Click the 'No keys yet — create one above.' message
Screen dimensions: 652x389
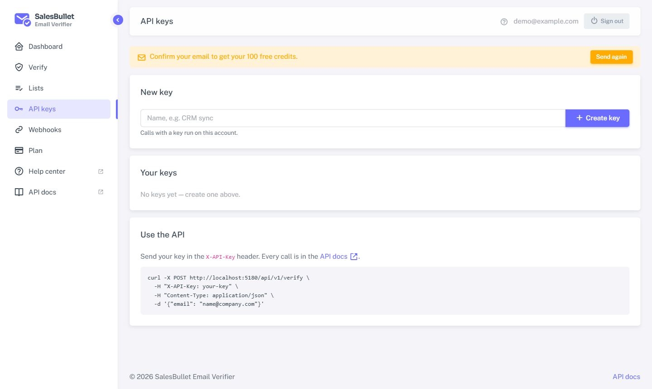[x=190, y=194]
